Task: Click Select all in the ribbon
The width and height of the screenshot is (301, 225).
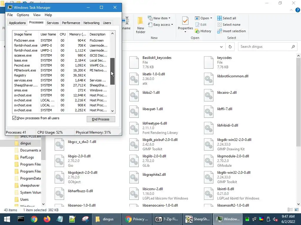Action: [227, 18]
